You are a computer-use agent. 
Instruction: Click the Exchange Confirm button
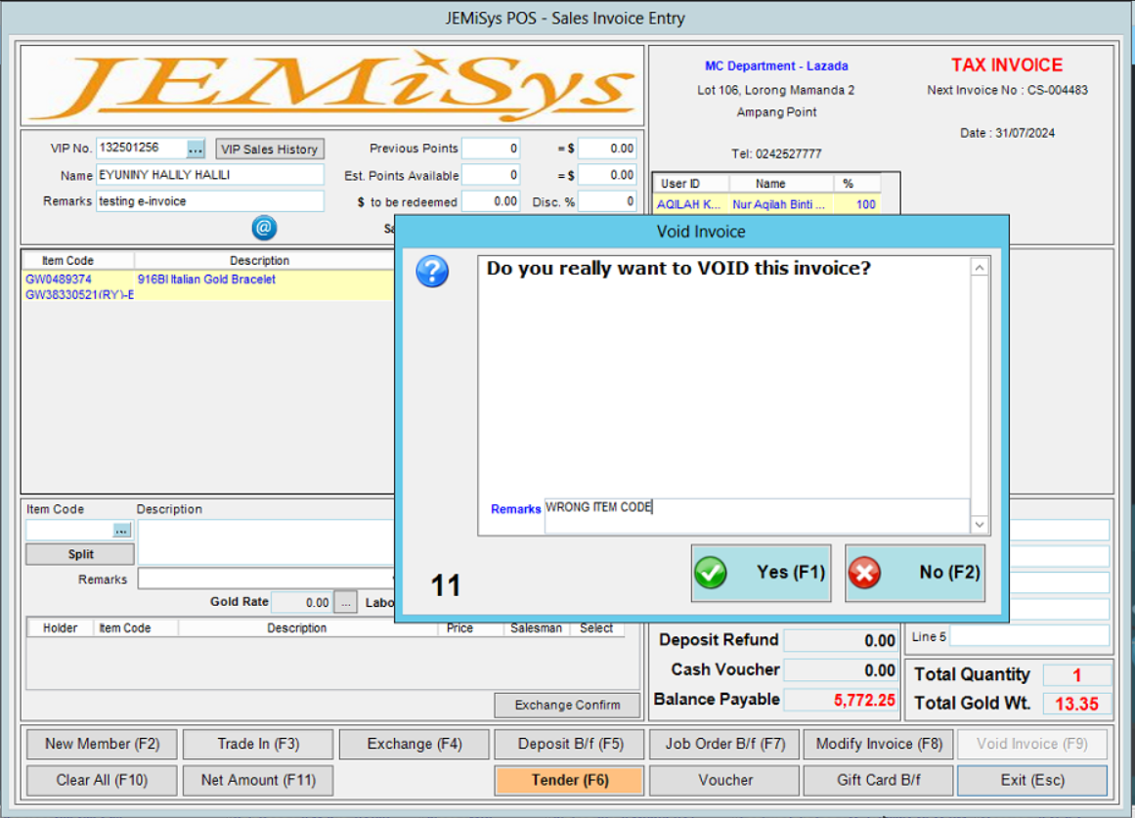(x=566, y=705)
